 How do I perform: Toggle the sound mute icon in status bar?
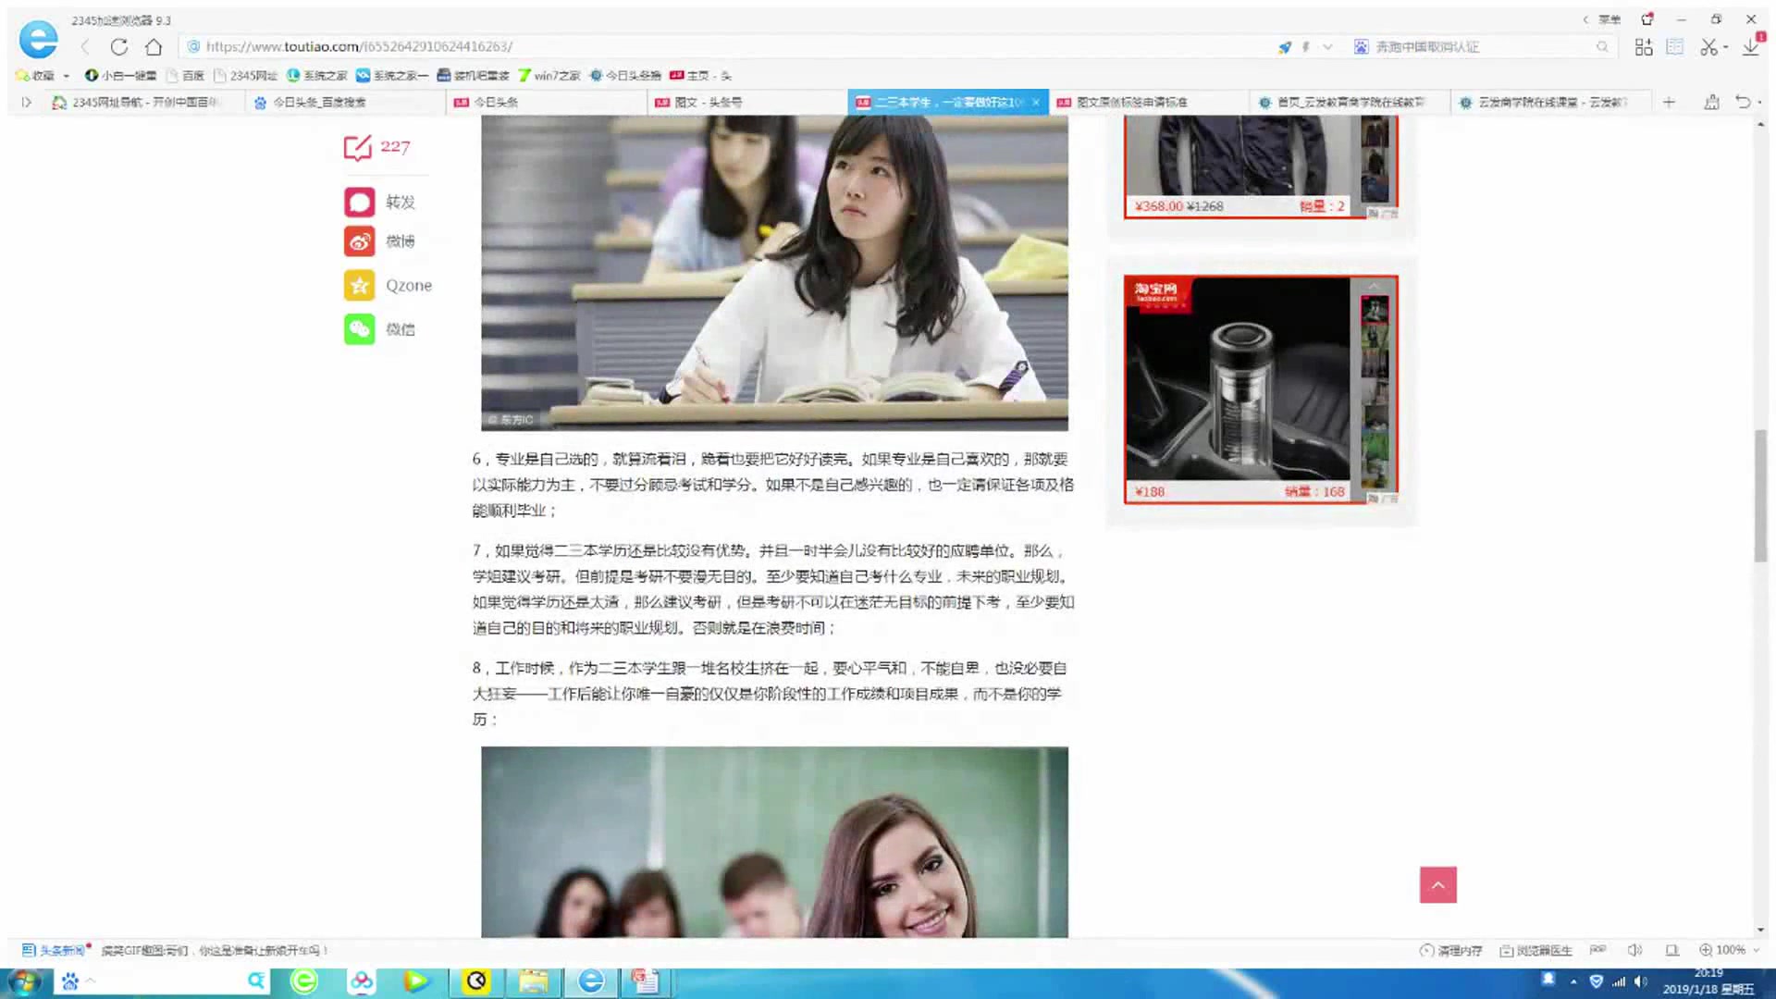pyautogui.click(x=1634, y=950)
